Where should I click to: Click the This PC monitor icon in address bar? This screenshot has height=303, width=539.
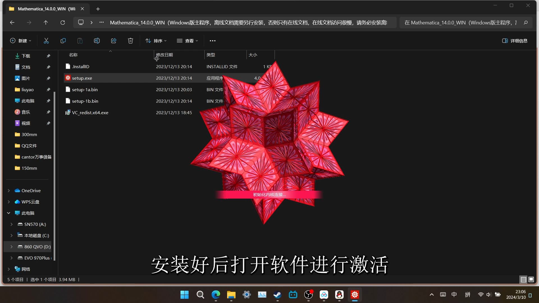81,22
